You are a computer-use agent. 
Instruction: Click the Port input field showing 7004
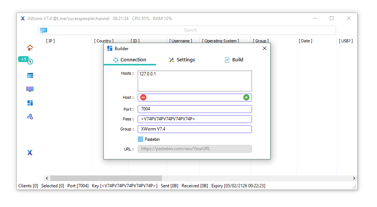pyautogui.click(x=195, y=109)
